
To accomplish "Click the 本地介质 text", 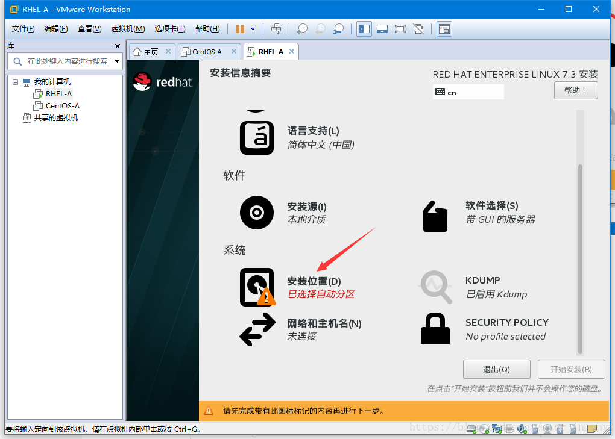I will click(306, 219).
